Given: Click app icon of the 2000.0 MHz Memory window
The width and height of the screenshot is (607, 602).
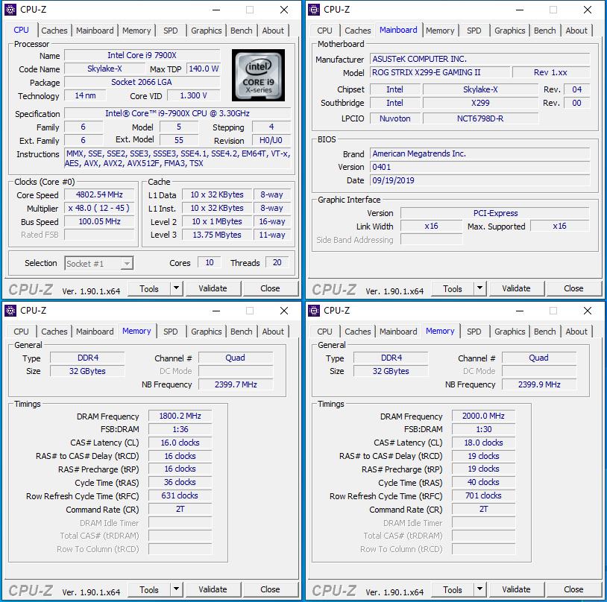Looking at the screenshot, I should (x=313, y=311).
